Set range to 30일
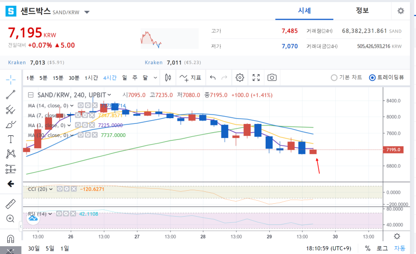This screenshot has height=254, width=416. [34, 248]
